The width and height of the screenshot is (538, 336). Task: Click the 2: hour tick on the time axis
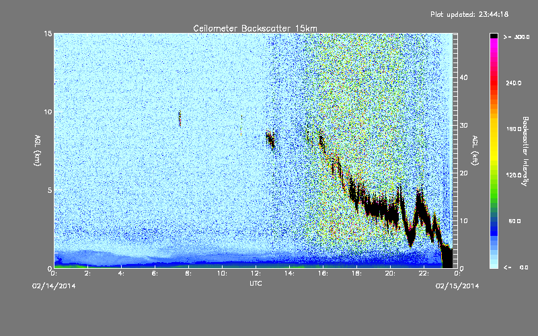coord(87,274)
